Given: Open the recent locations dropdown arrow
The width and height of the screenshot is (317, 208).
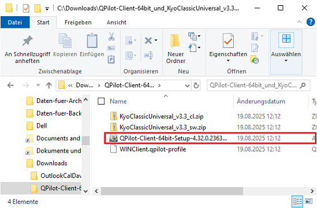Looking at the screenshot, I should 38,86.
